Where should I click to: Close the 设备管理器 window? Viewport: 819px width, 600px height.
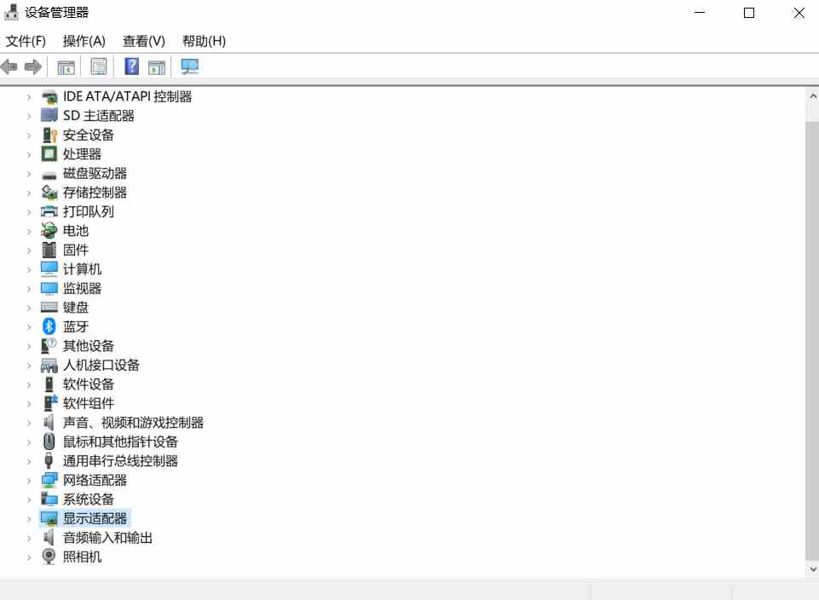799,13
